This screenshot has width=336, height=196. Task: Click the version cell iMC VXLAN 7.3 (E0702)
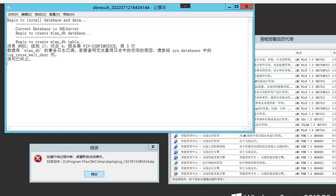pyautogui.click(x=311, y=125)
